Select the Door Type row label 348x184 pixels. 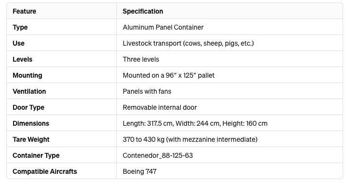pos(28,108)
